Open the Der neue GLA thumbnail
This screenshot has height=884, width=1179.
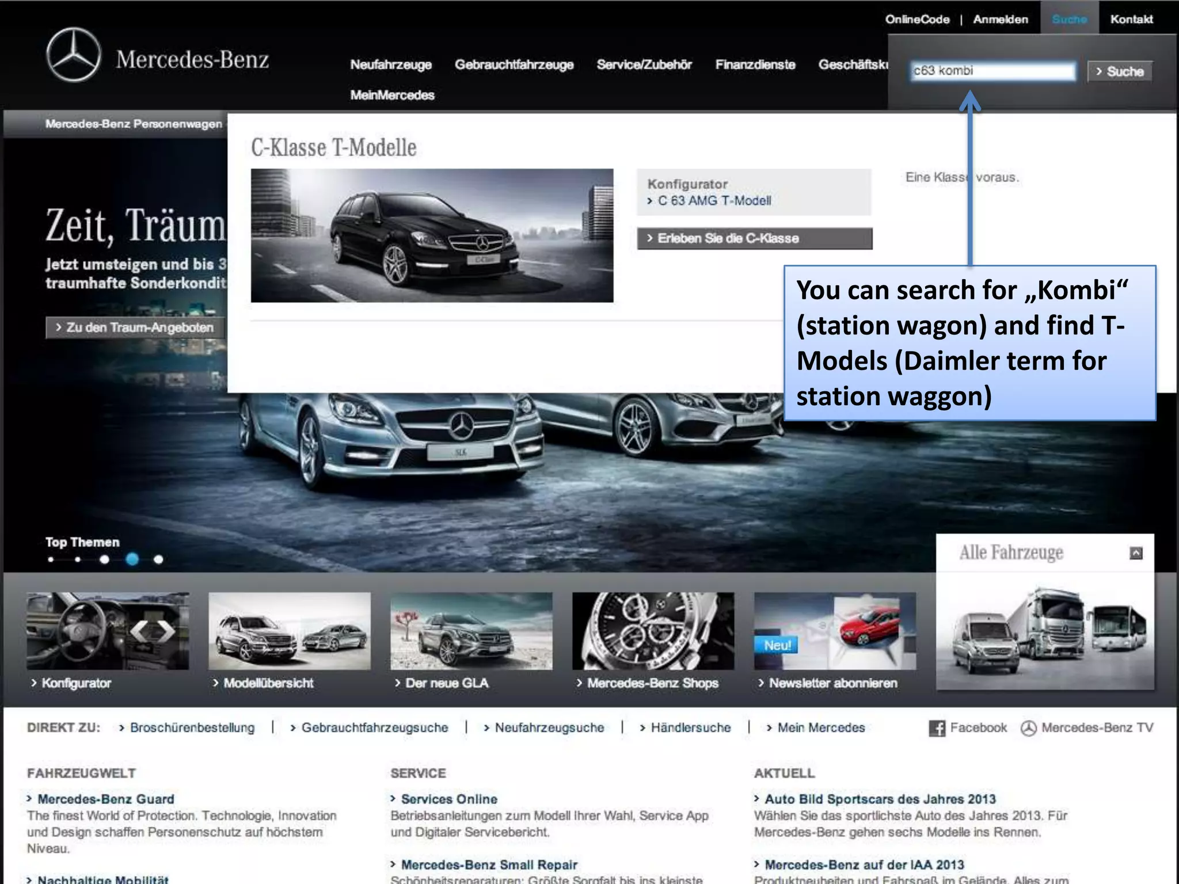tap(471, 631)
